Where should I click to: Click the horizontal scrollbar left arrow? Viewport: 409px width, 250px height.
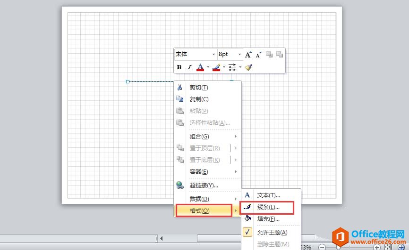coord(162,238)
